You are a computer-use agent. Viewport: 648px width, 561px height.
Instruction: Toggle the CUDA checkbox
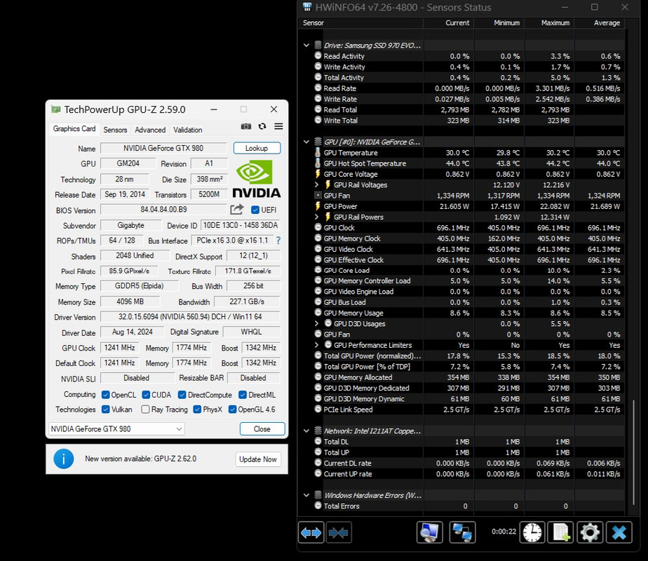[x=146, y=395]
